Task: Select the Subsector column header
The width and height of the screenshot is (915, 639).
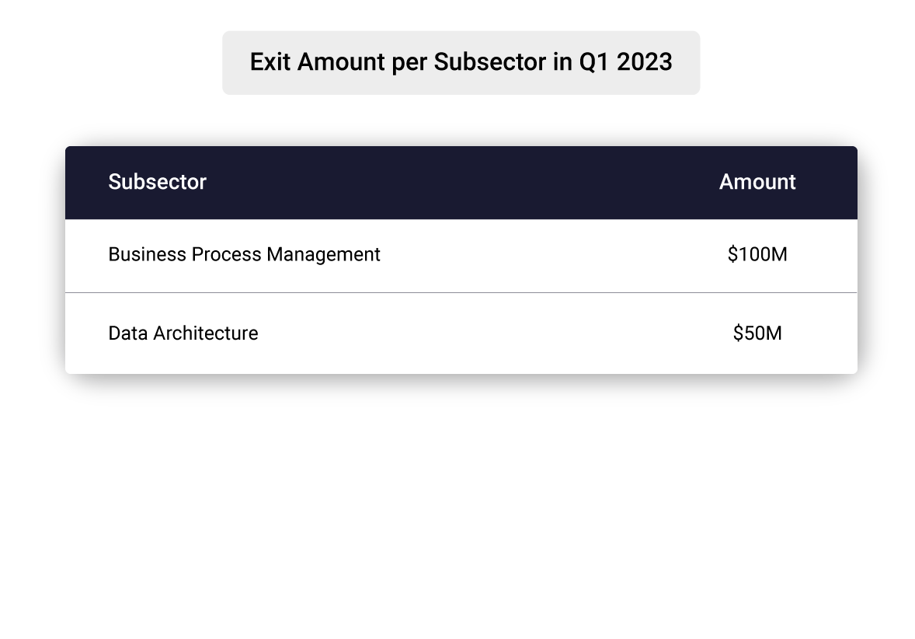Action: click(x=157, y=182)
